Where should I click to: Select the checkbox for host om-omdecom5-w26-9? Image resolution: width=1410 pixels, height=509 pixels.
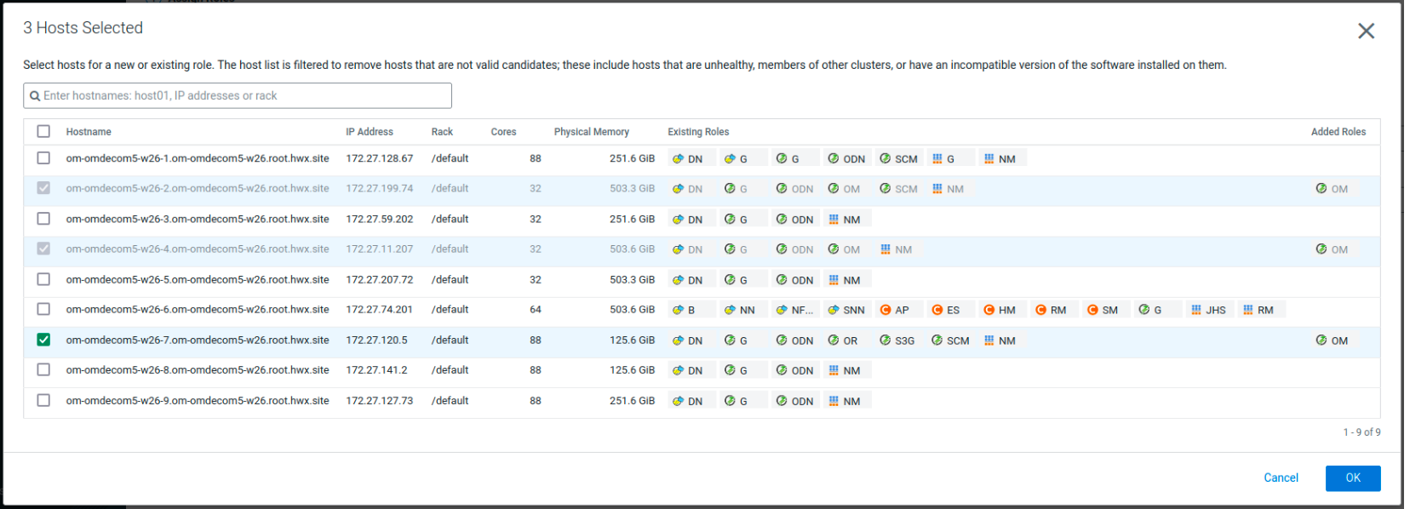click(43, 400)
